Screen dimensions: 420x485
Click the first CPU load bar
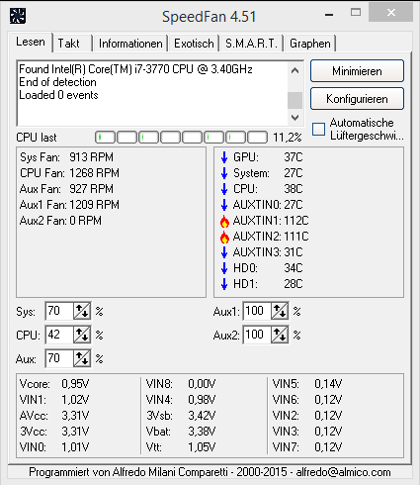(105, 138)
